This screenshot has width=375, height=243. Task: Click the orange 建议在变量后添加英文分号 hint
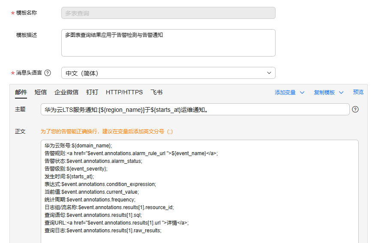(x=107, y=131)
